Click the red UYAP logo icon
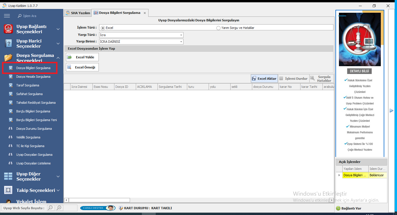Viewport: 397px width, 215px height. [x=8, y=29]
